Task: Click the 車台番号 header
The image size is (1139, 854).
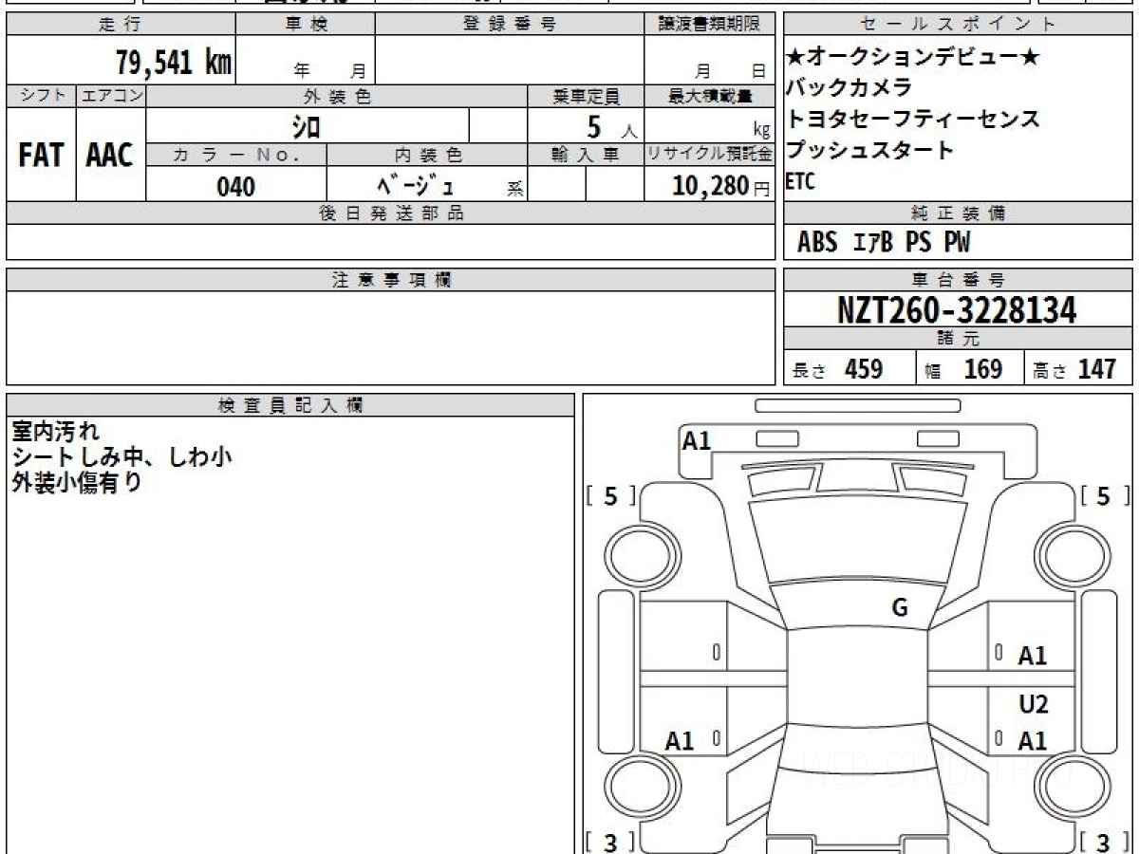Action: point(959,280)
